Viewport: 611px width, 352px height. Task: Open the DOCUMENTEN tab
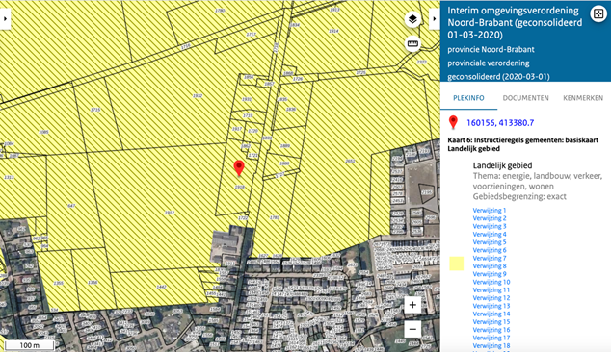525,98
